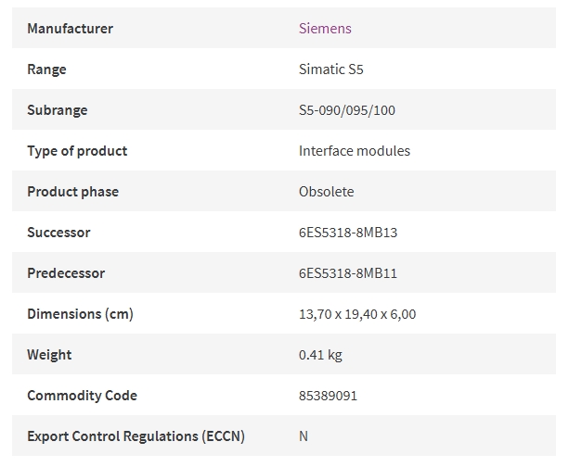Select predecessor part 6ES5318-8MB11

coord(348,272)
